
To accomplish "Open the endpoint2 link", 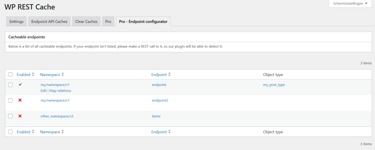I will tap(160, 100).
